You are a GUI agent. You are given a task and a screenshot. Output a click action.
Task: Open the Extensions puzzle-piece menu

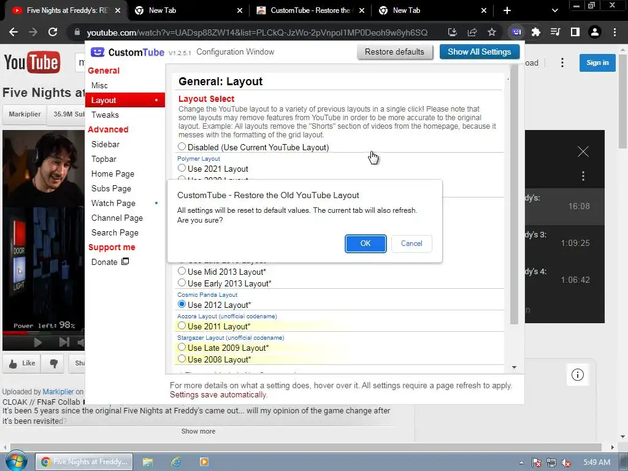point(536,32)
